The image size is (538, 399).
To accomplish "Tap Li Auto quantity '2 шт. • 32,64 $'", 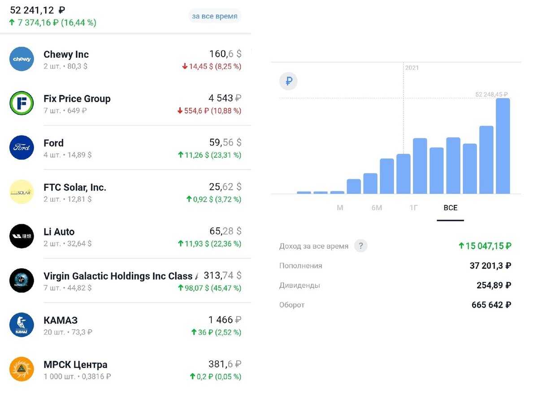I will [67, 244].
